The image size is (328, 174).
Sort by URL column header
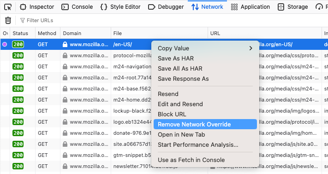point(265,33)
